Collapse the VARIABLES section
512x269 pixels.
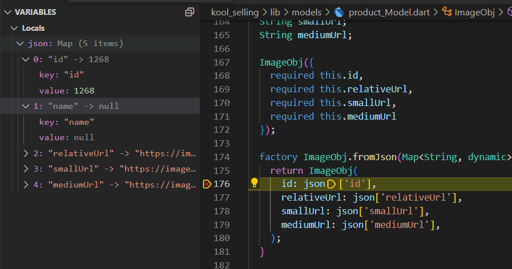coord(8,12)
